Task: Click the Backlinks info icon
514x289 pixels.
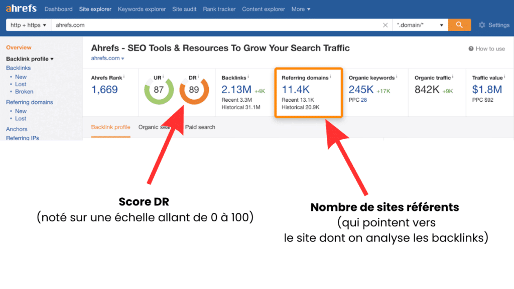Action: tap(248, 77)
